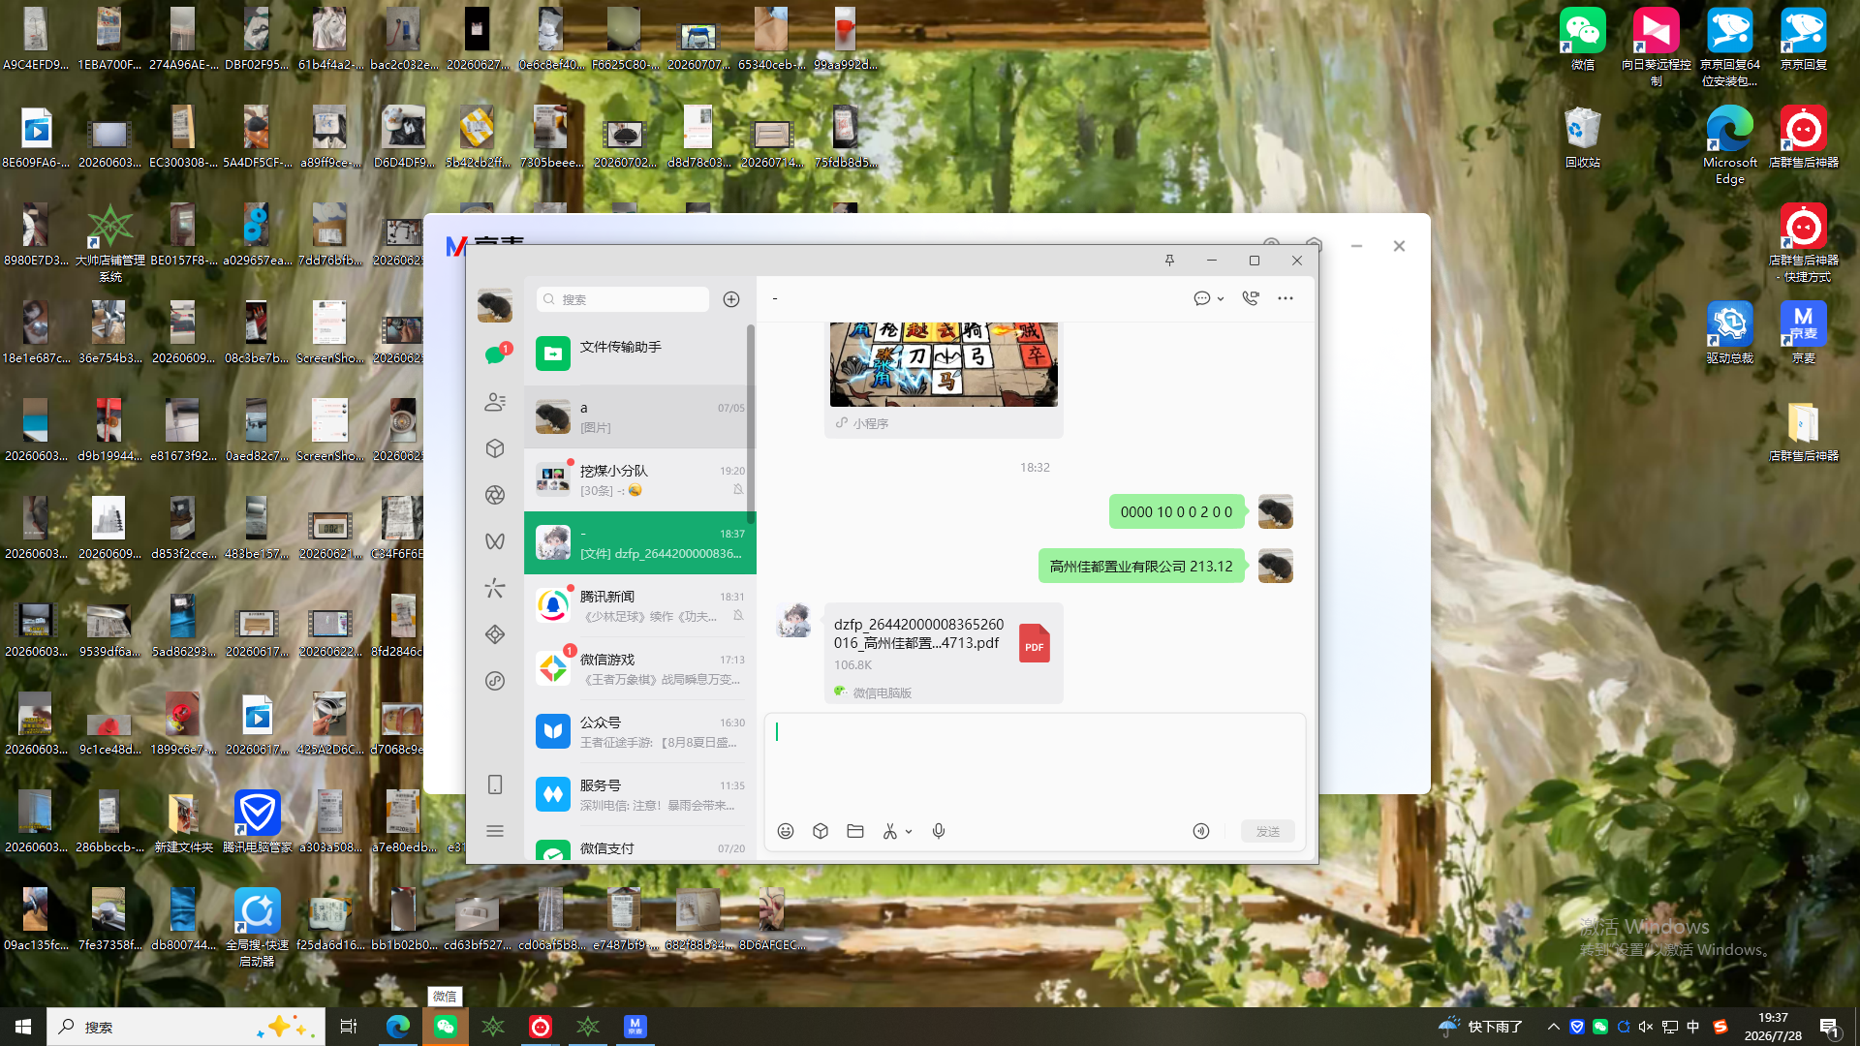Open the 服务号 entry in chat list

pyautogui.click(x=639, y=795)
